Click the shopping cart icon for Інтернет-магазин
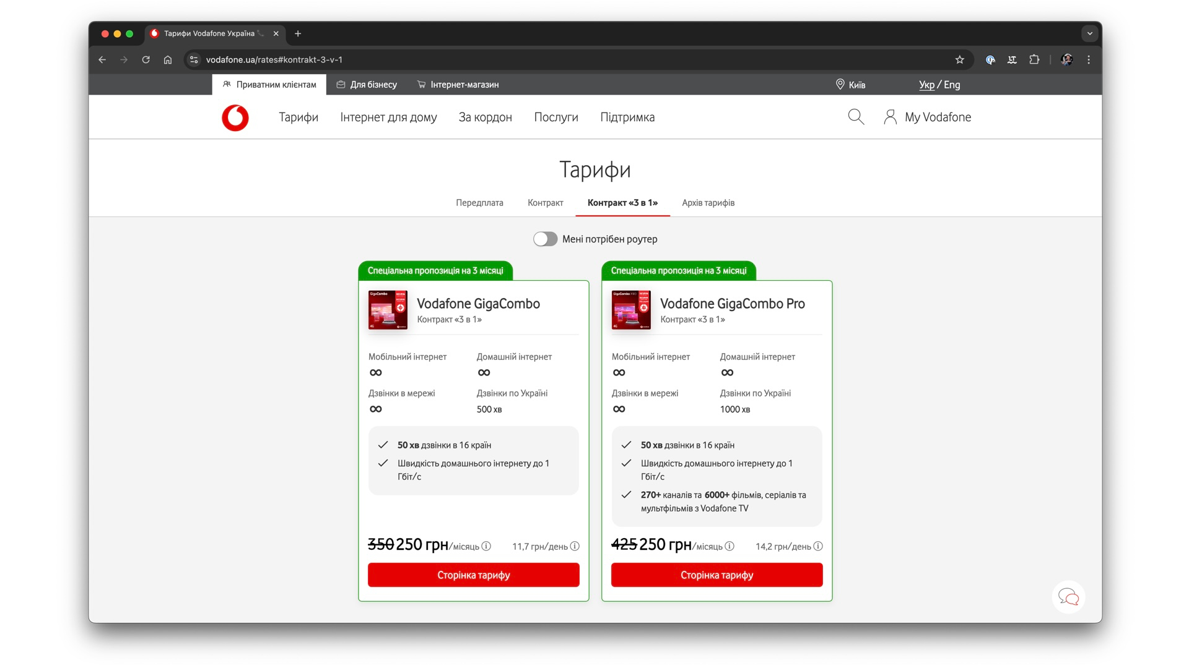 tap(422, 84)
